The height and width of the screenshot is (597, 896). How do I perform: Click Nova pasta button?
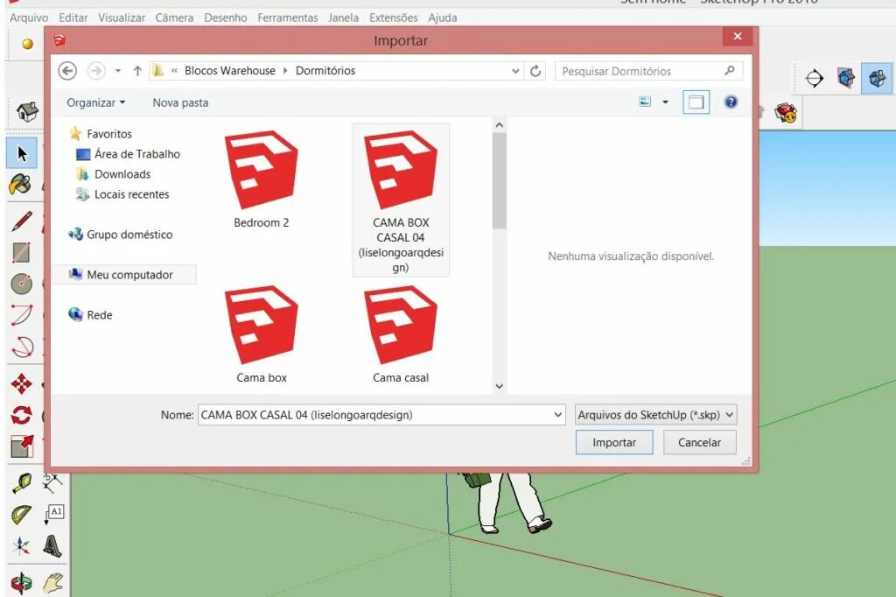[x=180, y=103]
